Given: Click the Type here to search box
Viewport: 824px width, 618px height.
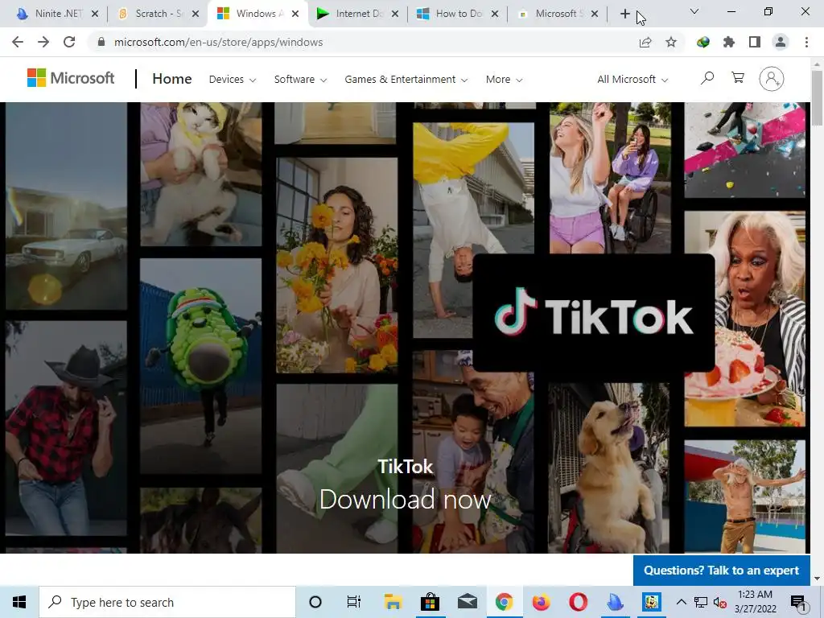Looking at the screenshot, I should pyautogui.click(x=167, y=602).
